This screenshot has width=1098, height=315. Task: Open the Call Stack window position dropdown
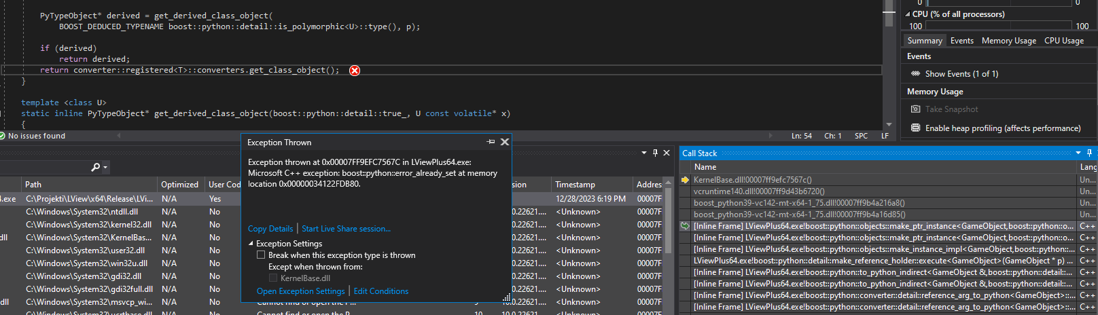pos(1078,153)
